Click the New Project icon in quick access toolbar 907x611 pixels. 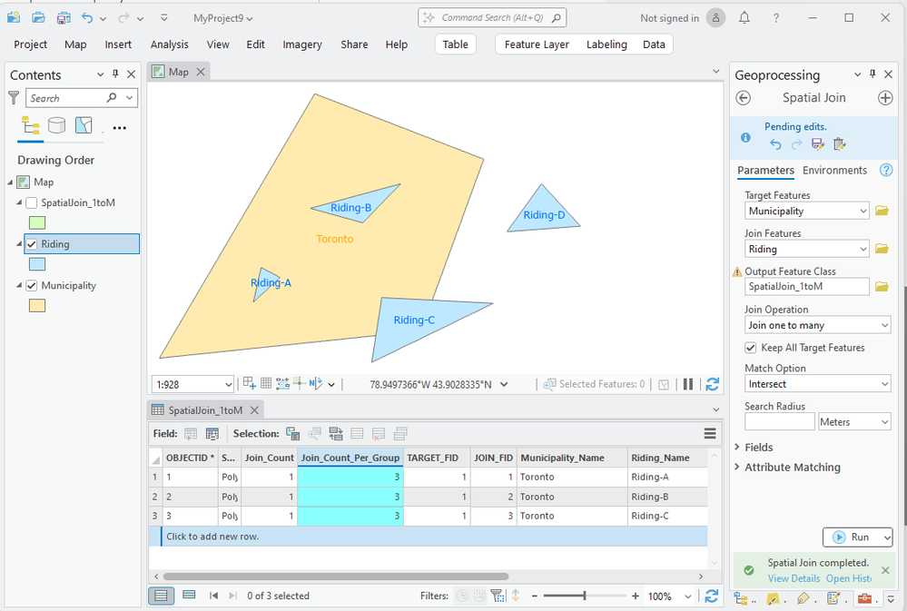14,17
